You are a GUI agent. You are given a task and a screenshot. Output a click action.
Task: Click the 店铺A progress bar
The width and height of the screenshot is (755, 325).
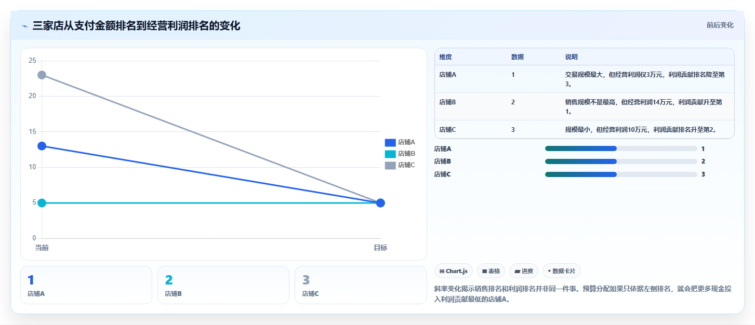[x=621, y=148]
